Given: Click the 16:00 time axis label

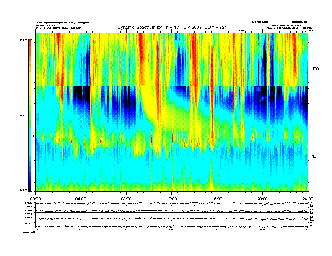Looking at the screenshot, I should [217, 199].
